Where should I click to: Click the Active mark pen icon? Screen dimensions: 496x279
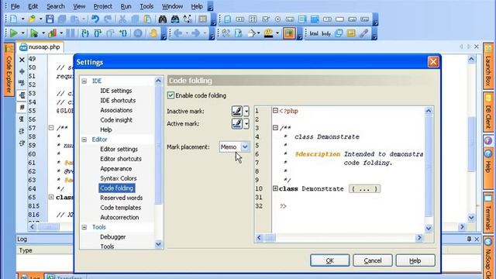pos(237,123)
